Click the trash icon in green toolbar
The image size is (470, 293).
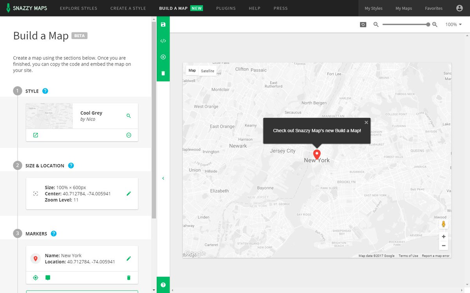pyautogui.click(x=163, y=73)
